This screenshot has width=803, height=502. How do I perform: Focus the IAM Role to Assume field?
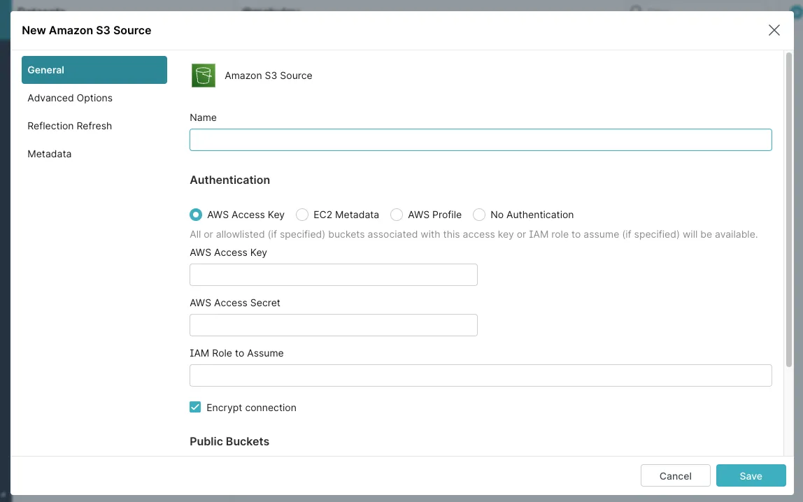tap(481, 375)
